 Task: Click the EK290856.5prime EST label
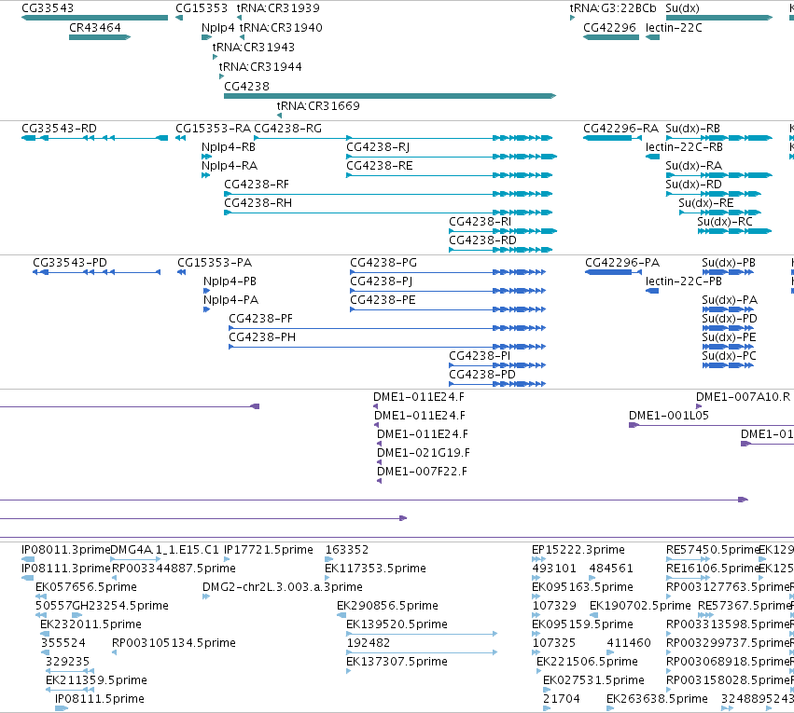tap(387, 606)
